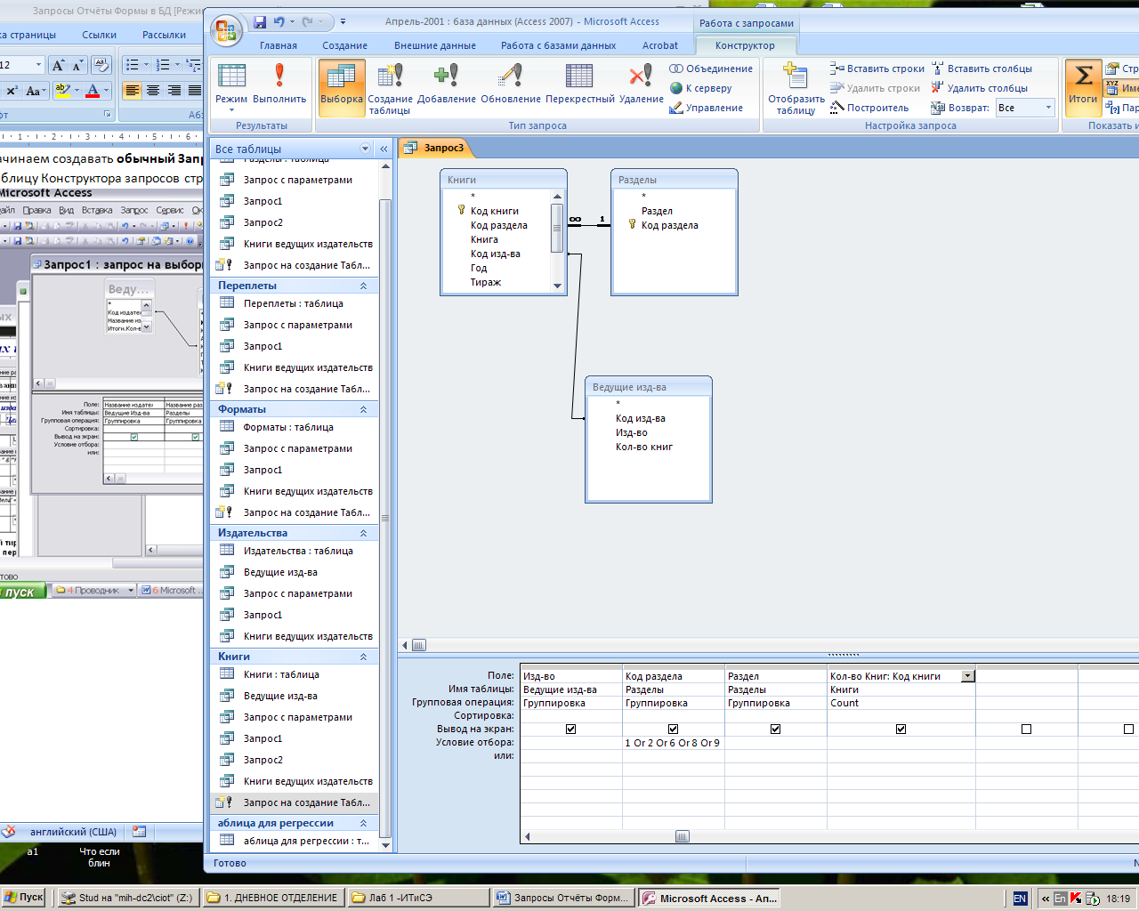Screen dimensions: 1139x911
Task: Click text highlight icon in Word
Action: pyautogui.click(x=62, y=91)
